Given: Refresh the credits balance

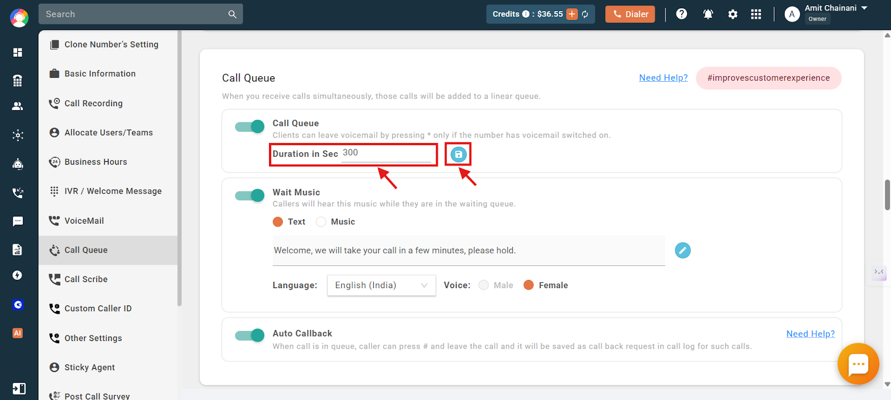Looking at the screenshot, I should (x=585, y=14).
